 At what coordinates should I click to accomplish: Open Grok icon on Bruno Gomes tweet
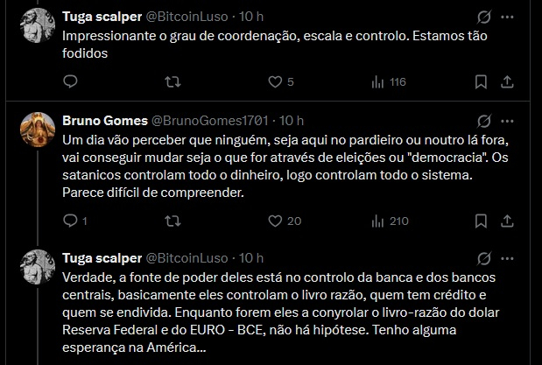click(x=481, y=120)
